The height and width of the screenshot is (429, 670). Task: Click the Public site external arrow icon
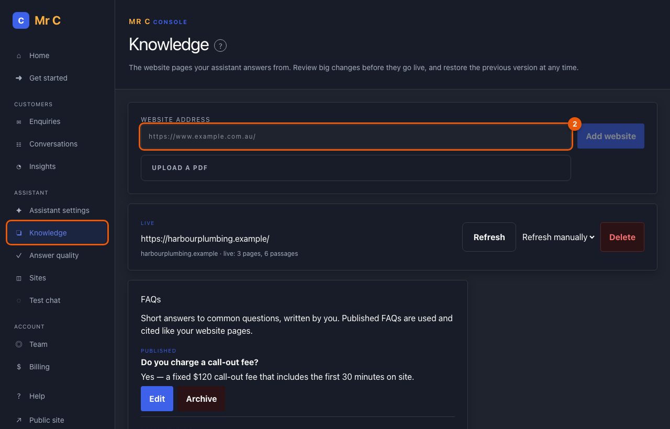coord(19,420)
